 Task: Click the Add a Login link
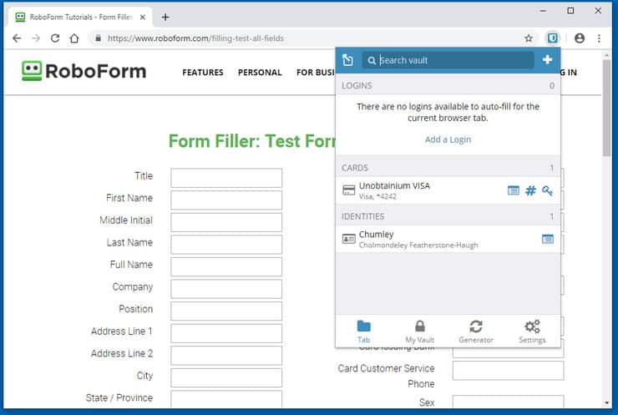448,139
